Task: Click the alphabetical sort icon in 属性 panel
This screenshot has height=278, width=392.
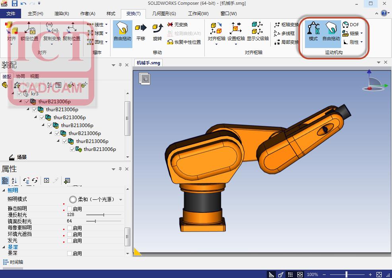Action: coord(14,181)
